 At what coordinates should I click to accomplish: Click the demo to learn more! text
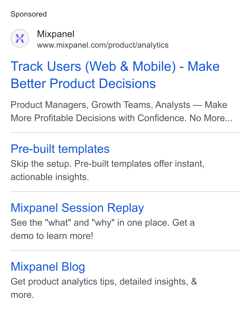click(52, 236)
